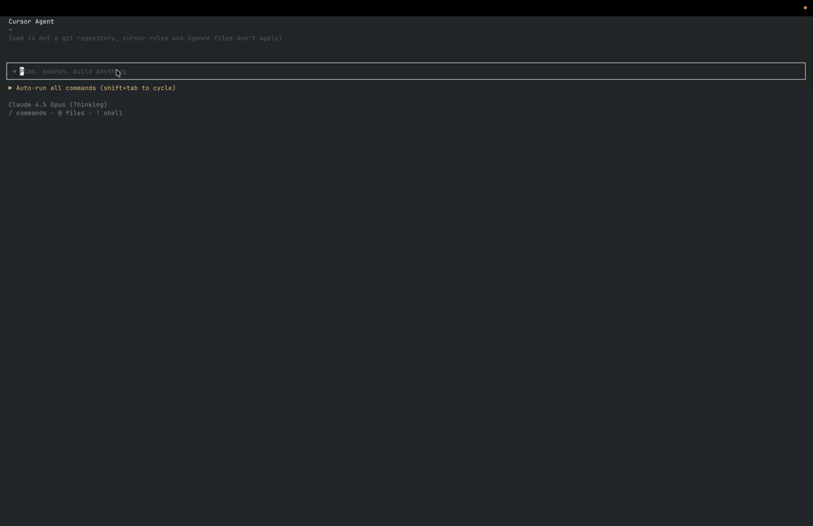Image resolution: width=813 pixels, height=526 pixels.
Task: Select the Cursor Agent title
Action: click(31, 21)
